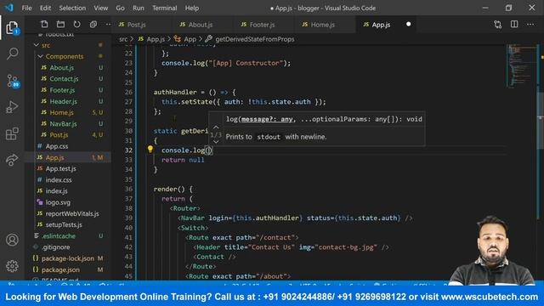Create a new file in explorer
Image resolution: width=544 pixels, height=306 pixels.
point(44,25)
